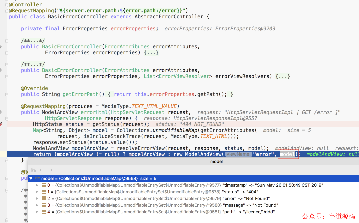The width and height of the screenshot is (359, 223).
Task: Select the "path" -> "/licence/1/ddd" row
Action: click(193, 212)
